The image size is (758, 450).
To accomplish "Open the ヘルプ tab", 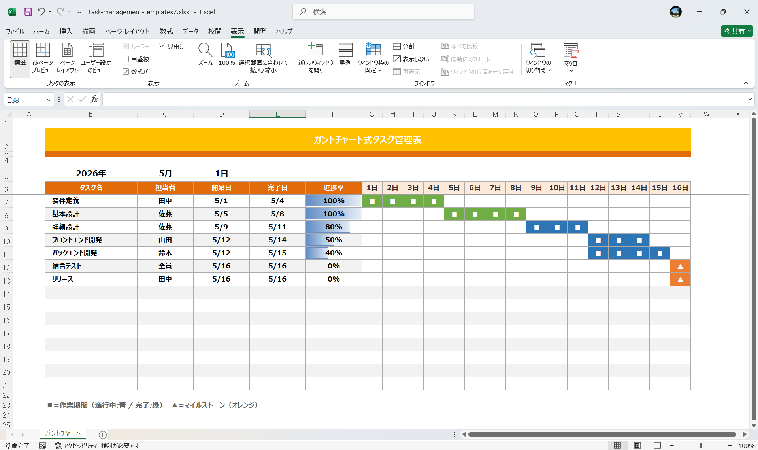I will [284, 31].
